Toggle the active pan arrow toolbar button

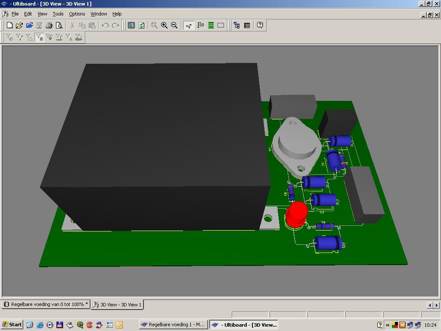188,25
